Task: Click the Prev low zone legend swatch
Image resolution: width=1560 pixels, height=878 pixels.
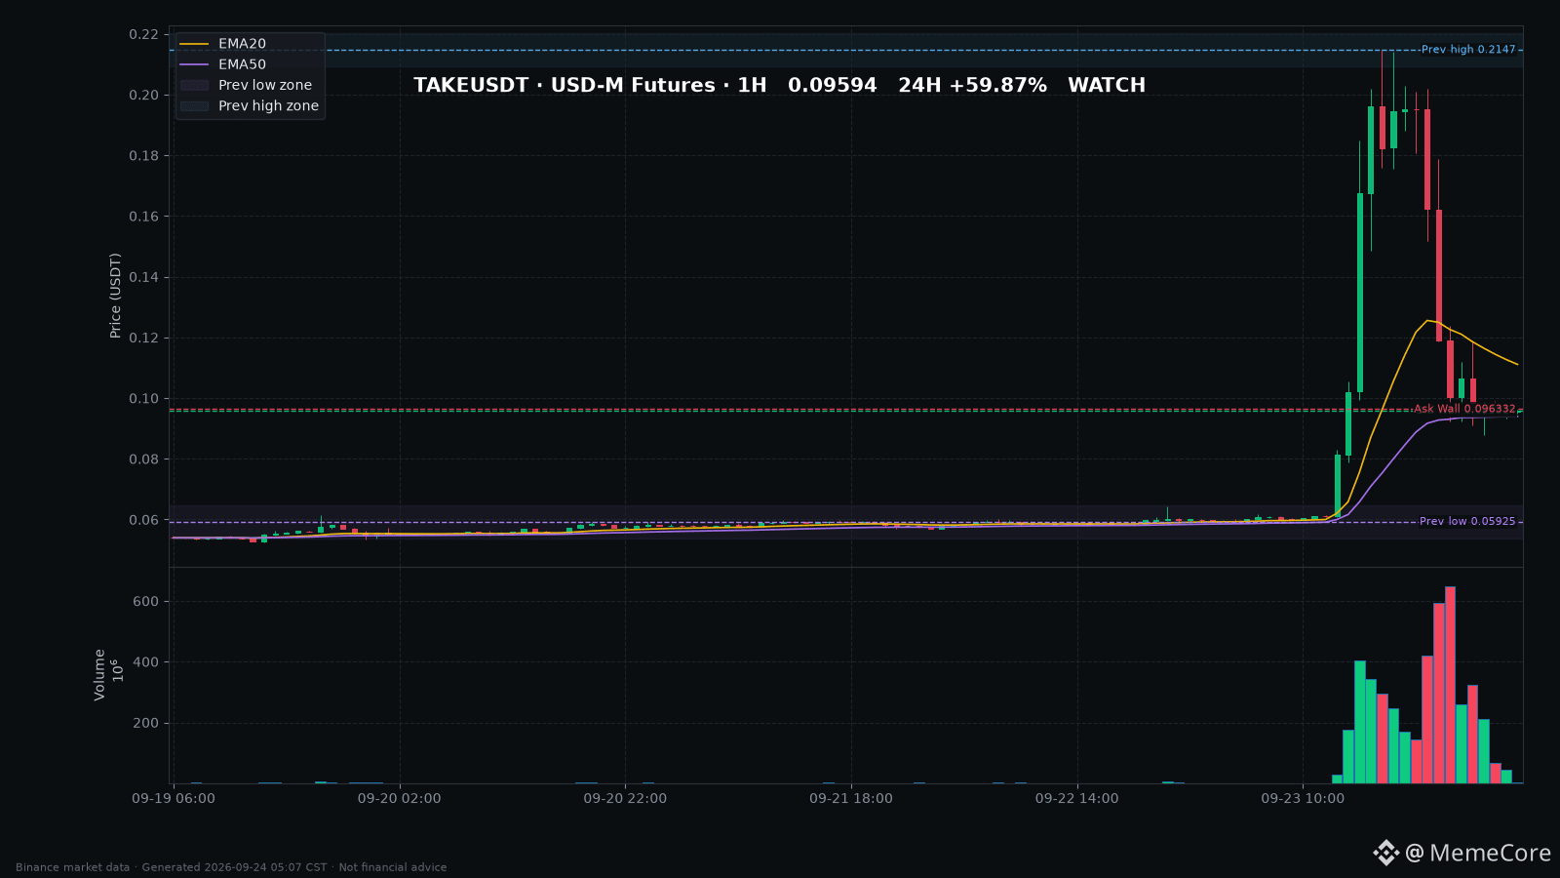Action: (194, 85)
